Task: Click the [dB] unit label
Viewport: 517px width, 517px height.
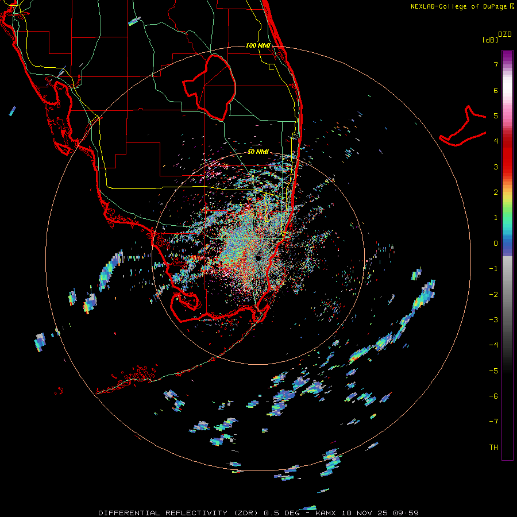Action: click(490, 40)
